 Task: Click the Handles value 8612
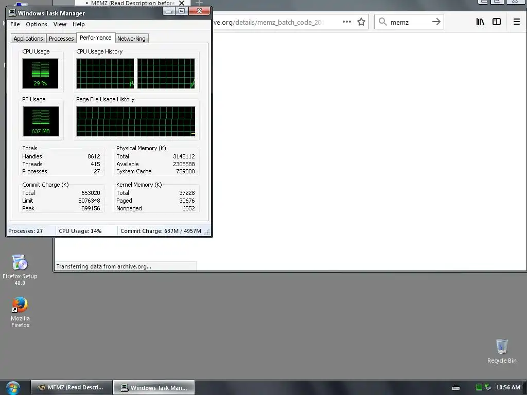click(x=94, y=156)
